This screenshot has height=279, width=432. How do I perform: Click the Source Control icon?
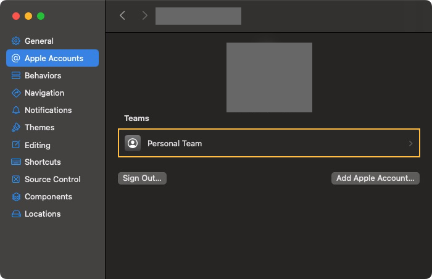point(16,179)
